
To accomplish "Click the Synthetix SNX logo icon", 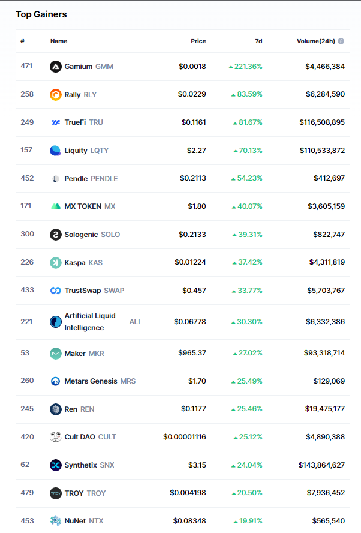I will coord(56,465).
